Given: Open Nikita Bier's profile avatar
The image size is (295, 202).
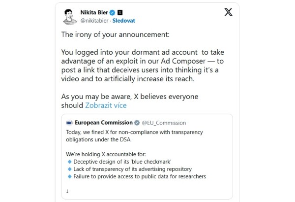Looking at the screenshot, I should [x=70, y=17].
